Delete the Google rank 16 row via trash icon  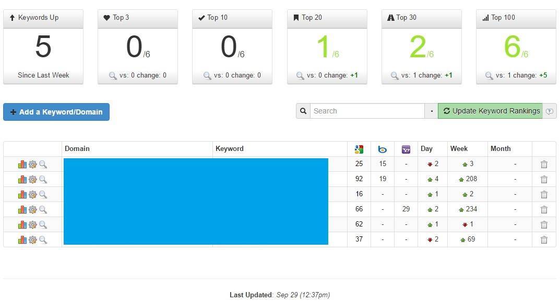(544, 194)
